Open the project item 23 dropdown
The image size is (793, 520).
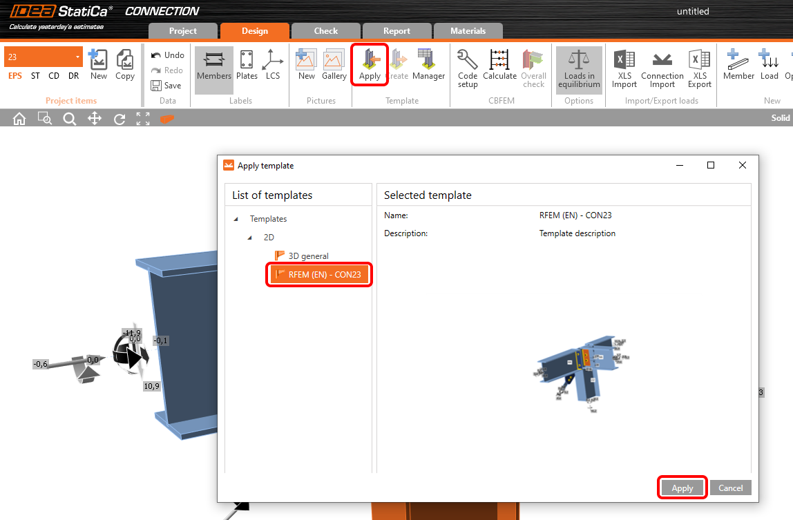click(77, 57)
